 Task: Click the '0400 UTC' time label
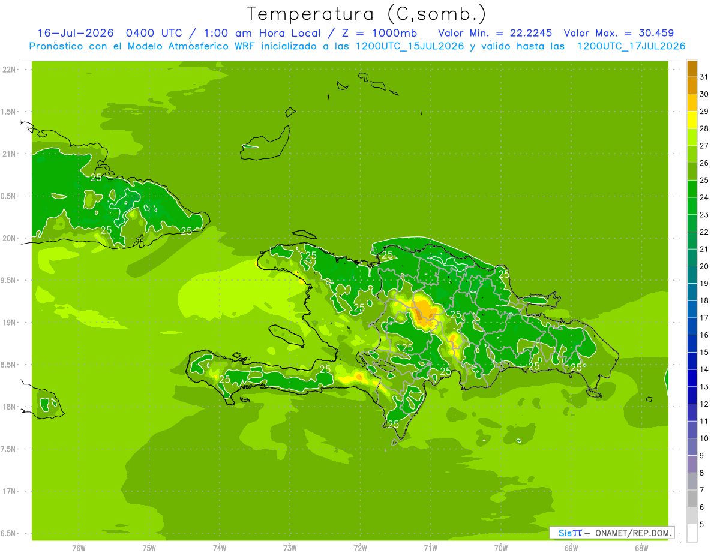[154, 33]
